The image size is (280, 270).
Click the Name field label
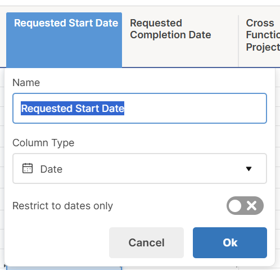tap(26, 83)
